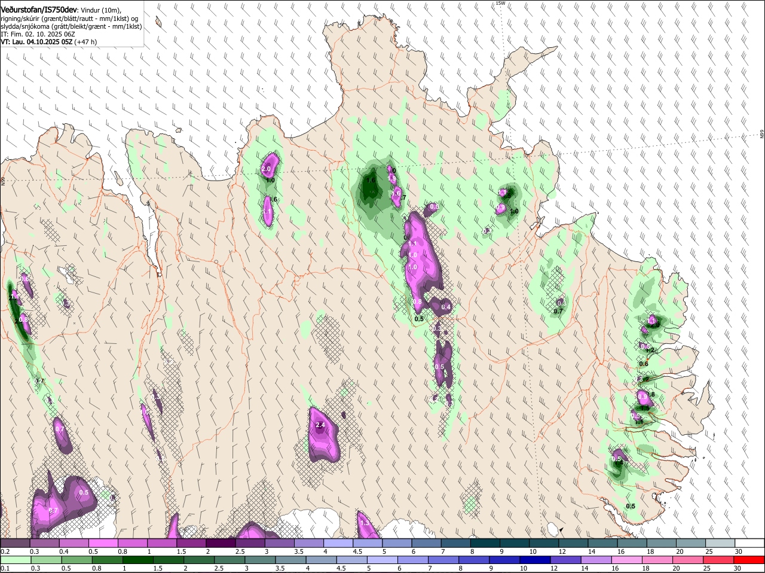Pick the rain legend swatch between 14 and 16
The width and height of the screenshot is (765, 573).
[598, 560]
